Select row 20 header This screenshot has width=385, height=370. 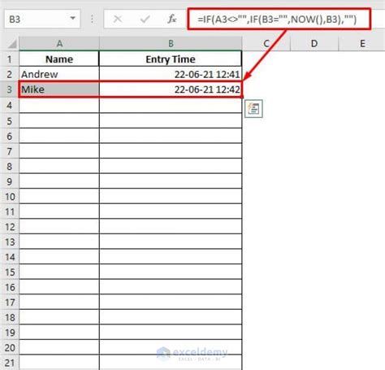pos(10,348)
